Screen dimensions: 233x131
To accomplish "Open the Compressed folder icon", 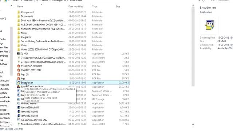I will pos(19,12).
